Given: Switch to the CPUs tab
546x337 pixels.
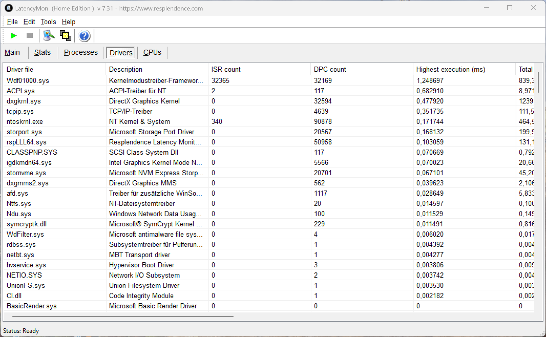Looking at the screenshot, I should 152,53.
